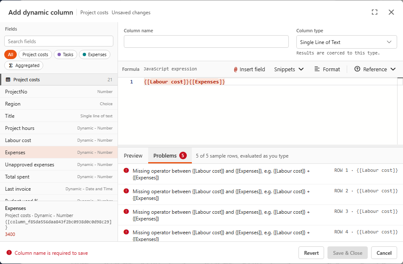The height and width of the screenshot is (264, 403).
Task: Select the Total spent field
Action: (x=59, y=177)
